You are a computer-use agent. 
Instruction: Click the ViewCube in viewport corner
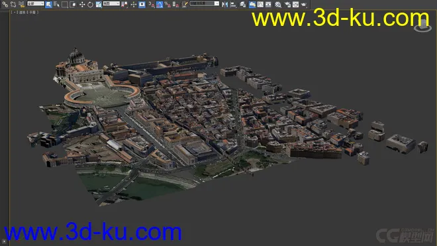click(422, 25)
